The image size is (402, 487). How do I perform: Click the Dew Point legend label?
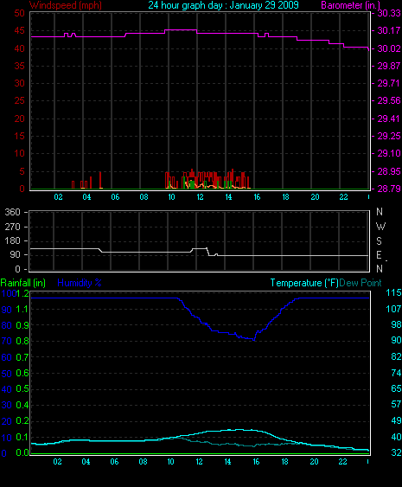(361, 283)
